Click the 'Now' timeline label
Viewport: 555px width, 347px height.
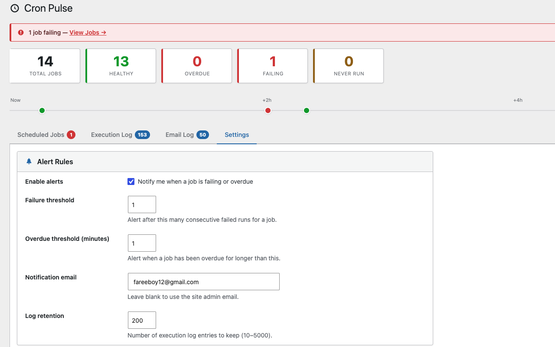[16, 100]
